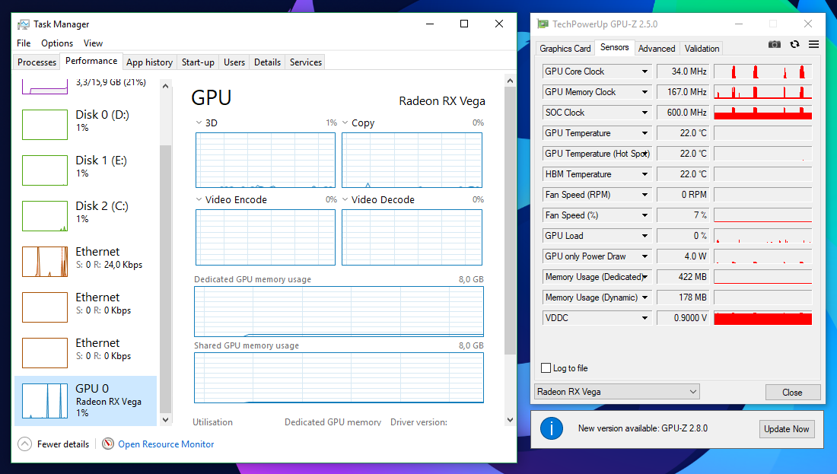Click main panel scrollbar down arrow

tap(510, 420)
